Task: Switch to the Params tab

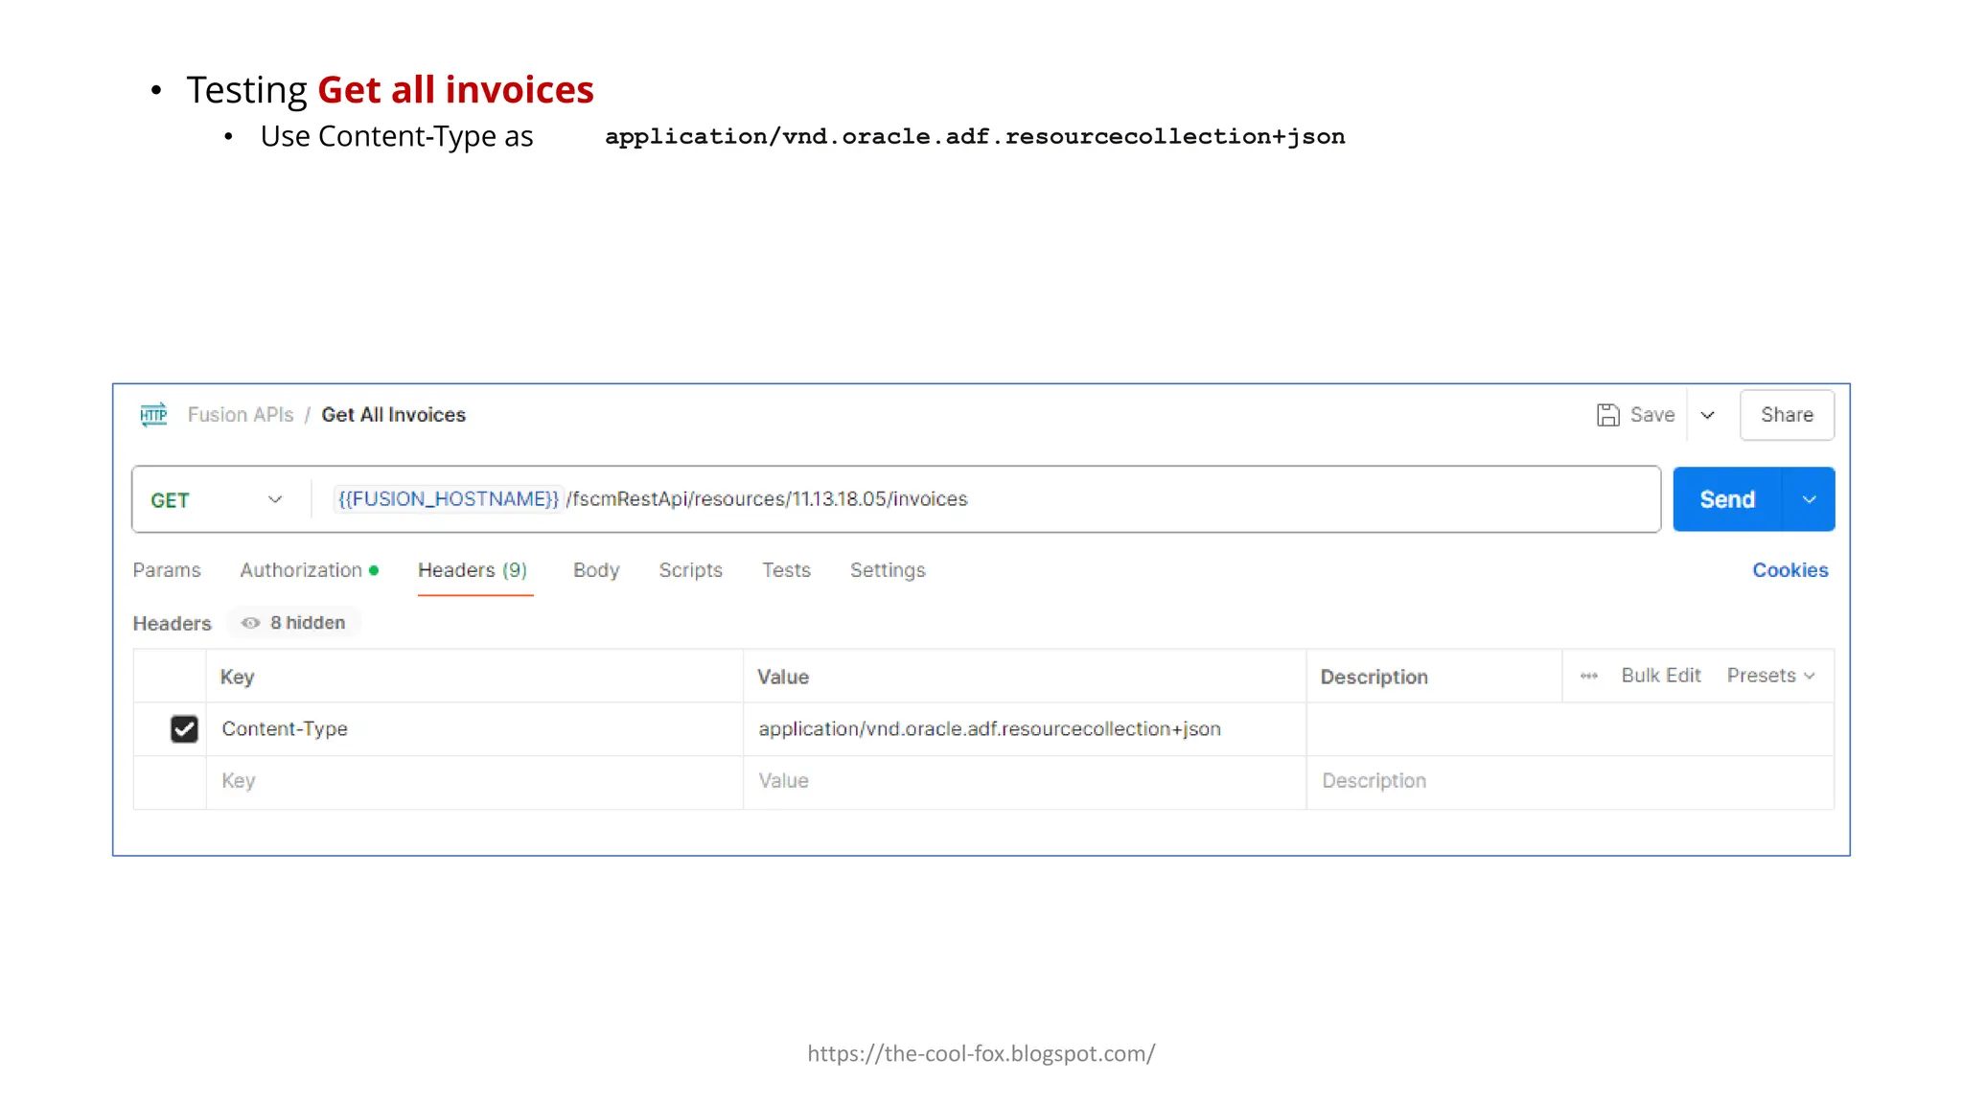Action: pyautogui.click(x=167, y=570)
